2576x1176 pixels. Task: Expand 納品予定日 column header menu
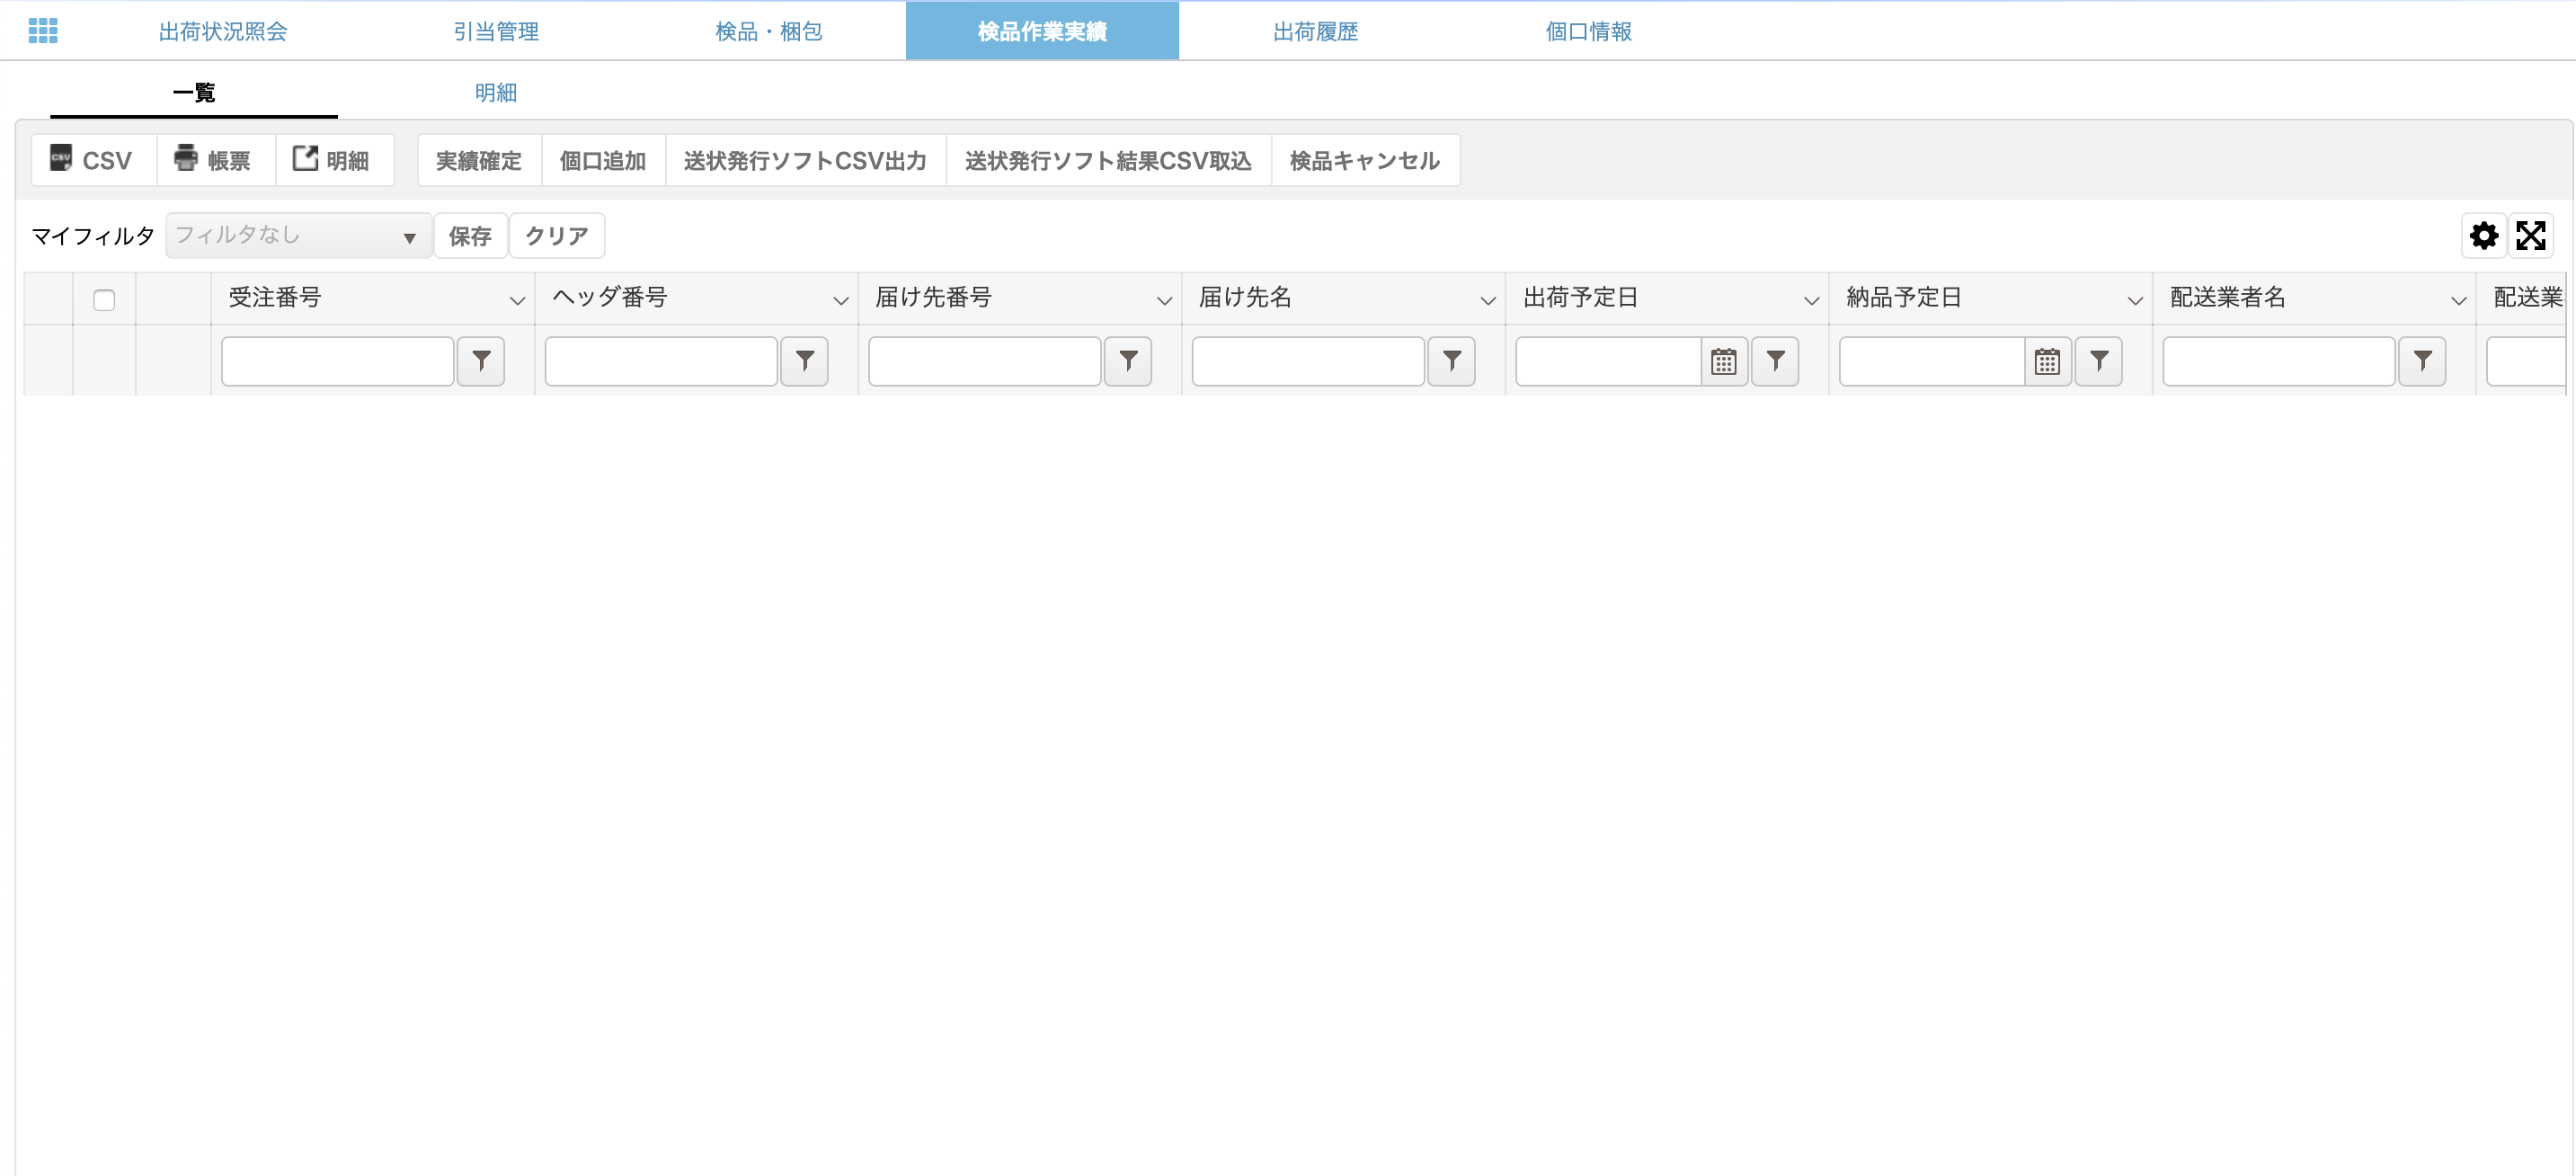2135,300
